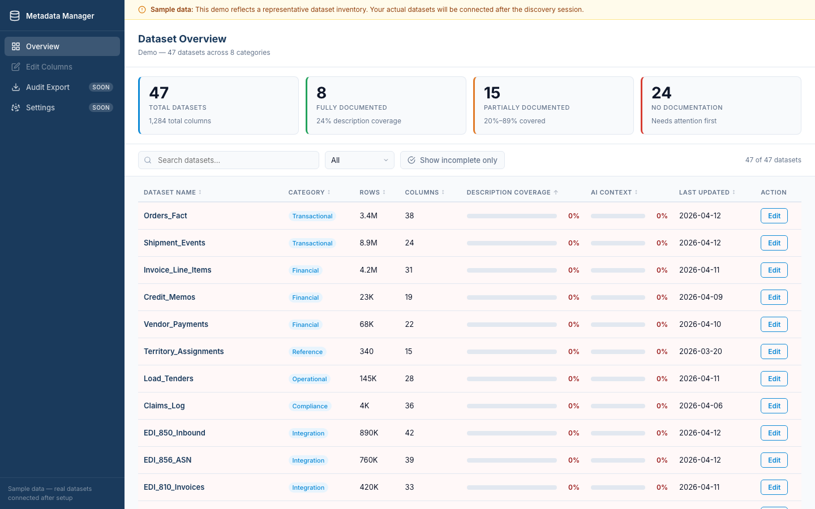Click the Overview grid icon in sidebar

coord(16,46)
